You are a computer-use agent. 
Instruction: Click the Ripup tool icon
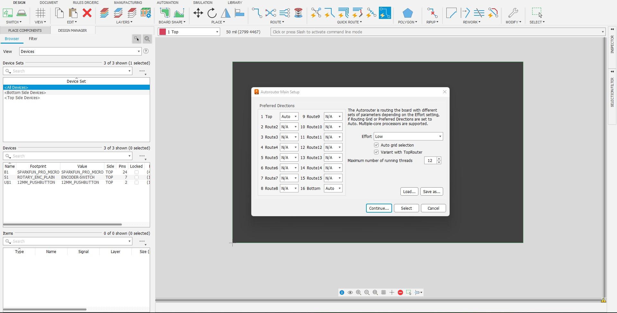pyautogui.click(x=432, y=13)
